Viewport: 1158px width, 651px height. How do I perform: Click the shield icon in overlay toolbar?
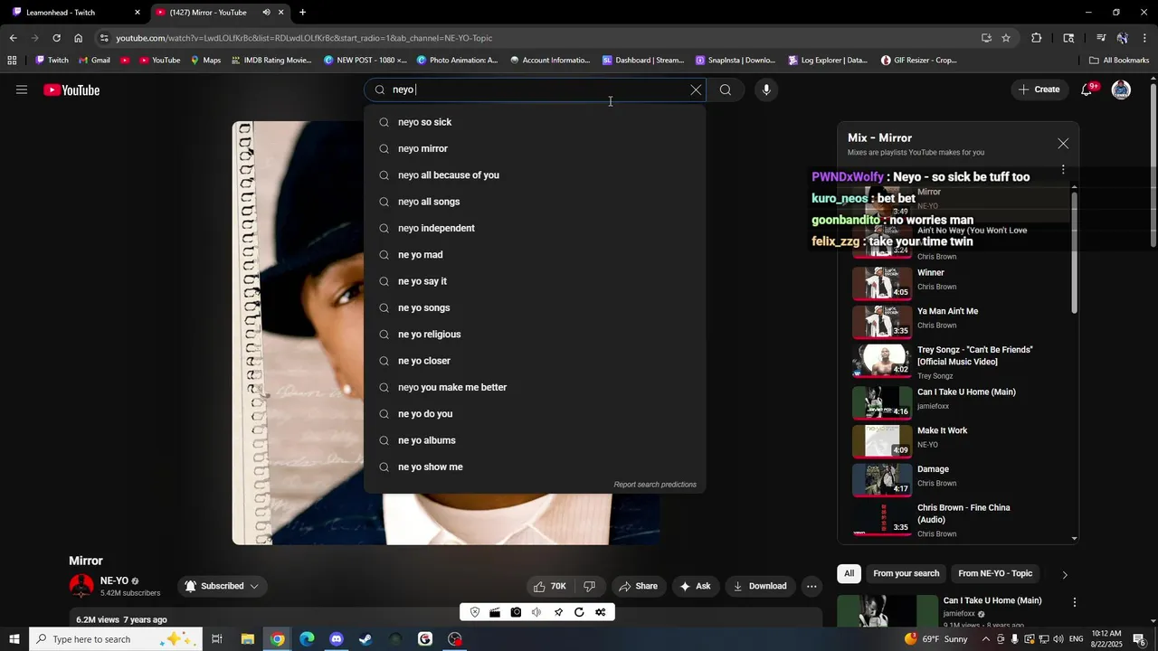tap(475, 612)
